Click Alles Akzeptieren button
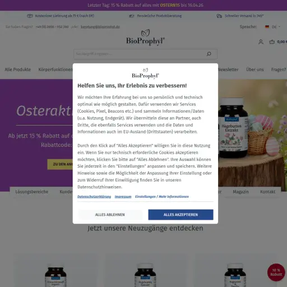The height and width of the screenshot is (287, 287). click(x=180, y=215)
